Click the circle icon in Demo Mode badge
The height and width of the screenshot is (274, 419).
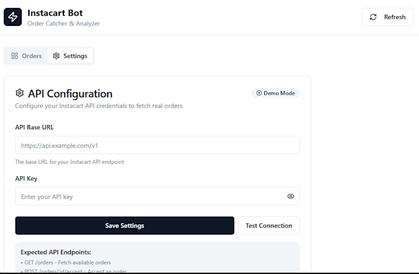pyautogui.click(x=259, y=93)
